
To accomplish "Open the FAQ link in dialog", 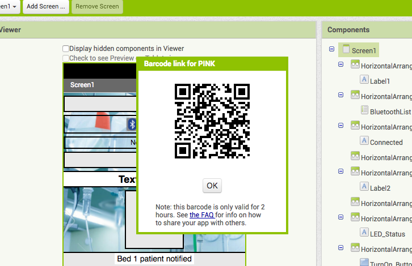I will tap(201, 215).
